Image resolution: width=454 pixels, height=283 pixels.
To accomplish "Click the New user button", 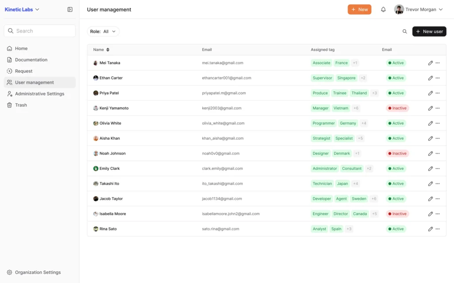I will tap(429, 31).
